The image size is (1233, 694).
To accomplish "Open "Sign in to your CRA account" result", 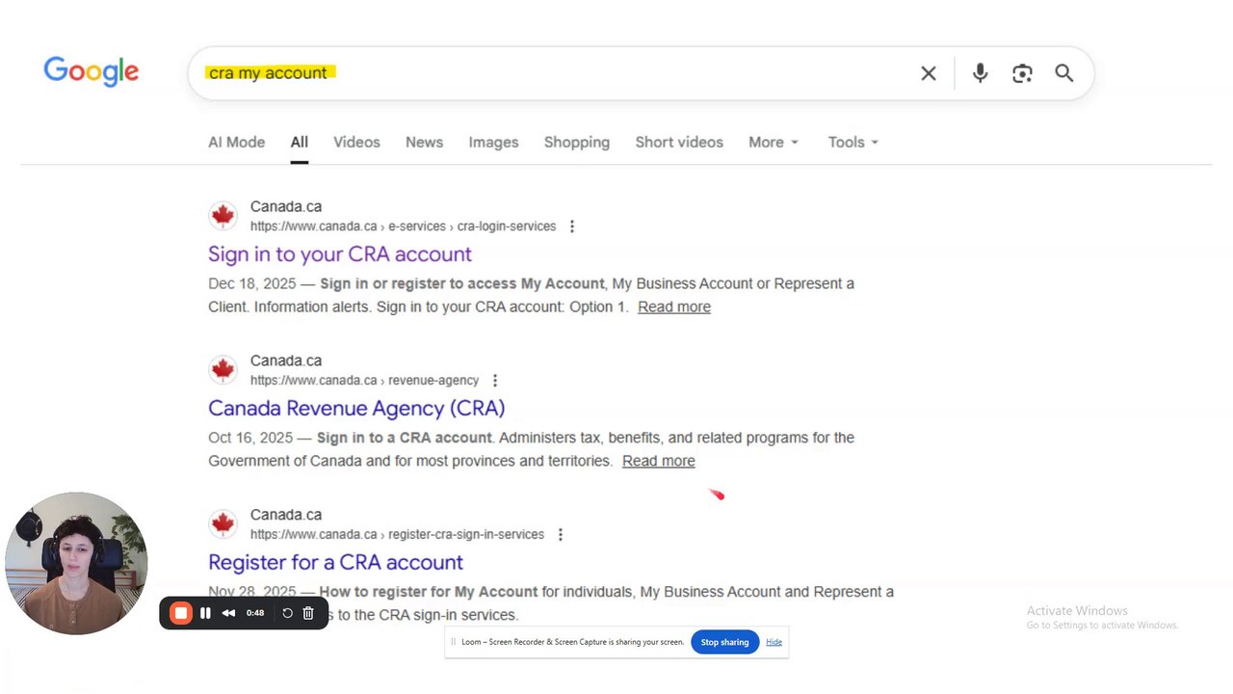I will (340, 254).
